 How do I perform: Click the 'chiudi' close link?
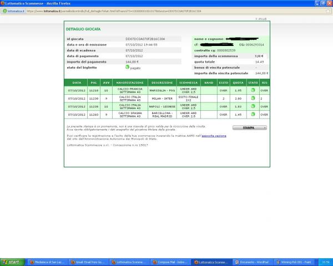pos(264,19)
